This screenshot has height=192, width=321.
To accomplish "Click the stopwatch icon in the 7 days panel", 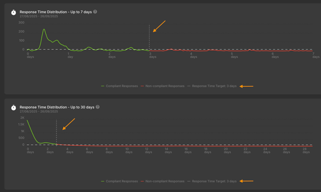I will (x=13, y=12).
